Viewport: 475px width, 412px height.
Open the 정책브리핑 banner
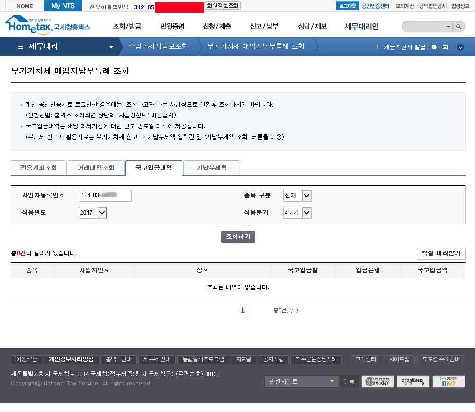413,382
